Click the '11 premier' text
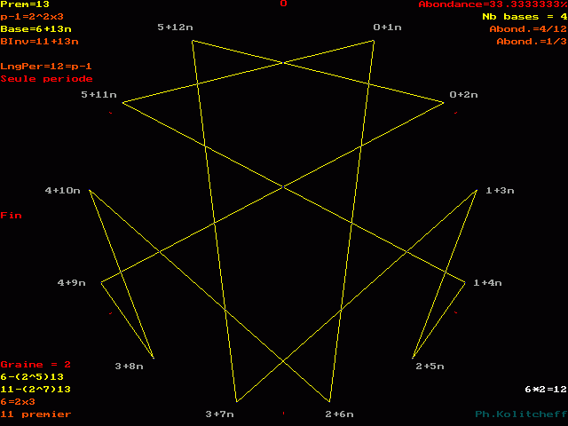The width and height of the screenshot is (568, 426). [x=35, y=414]
